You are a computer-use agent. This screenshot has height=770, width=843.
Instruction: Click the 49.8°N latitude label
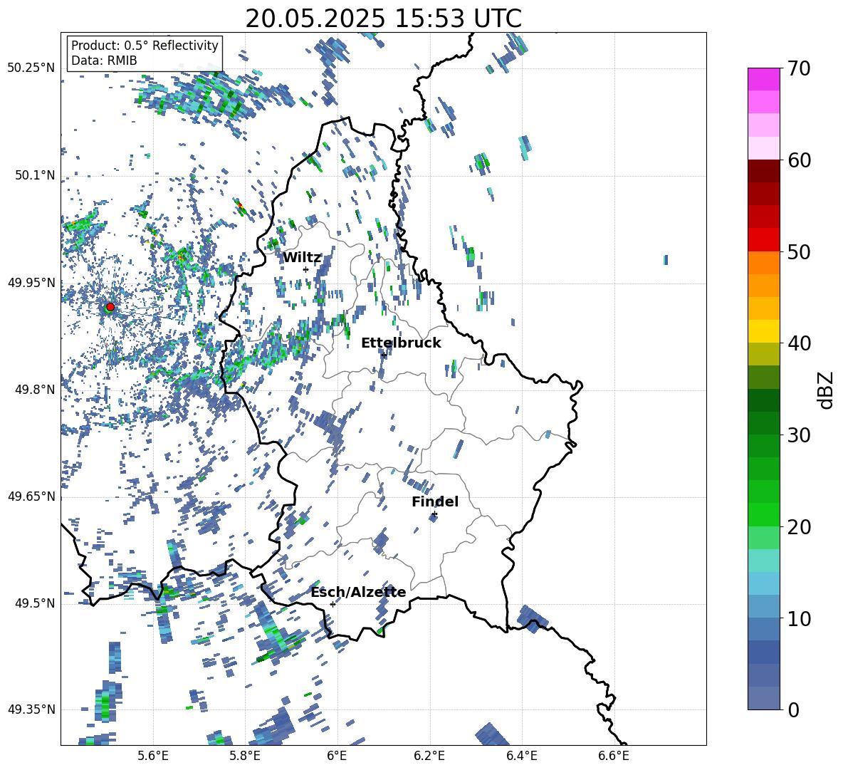pos(35,390)
